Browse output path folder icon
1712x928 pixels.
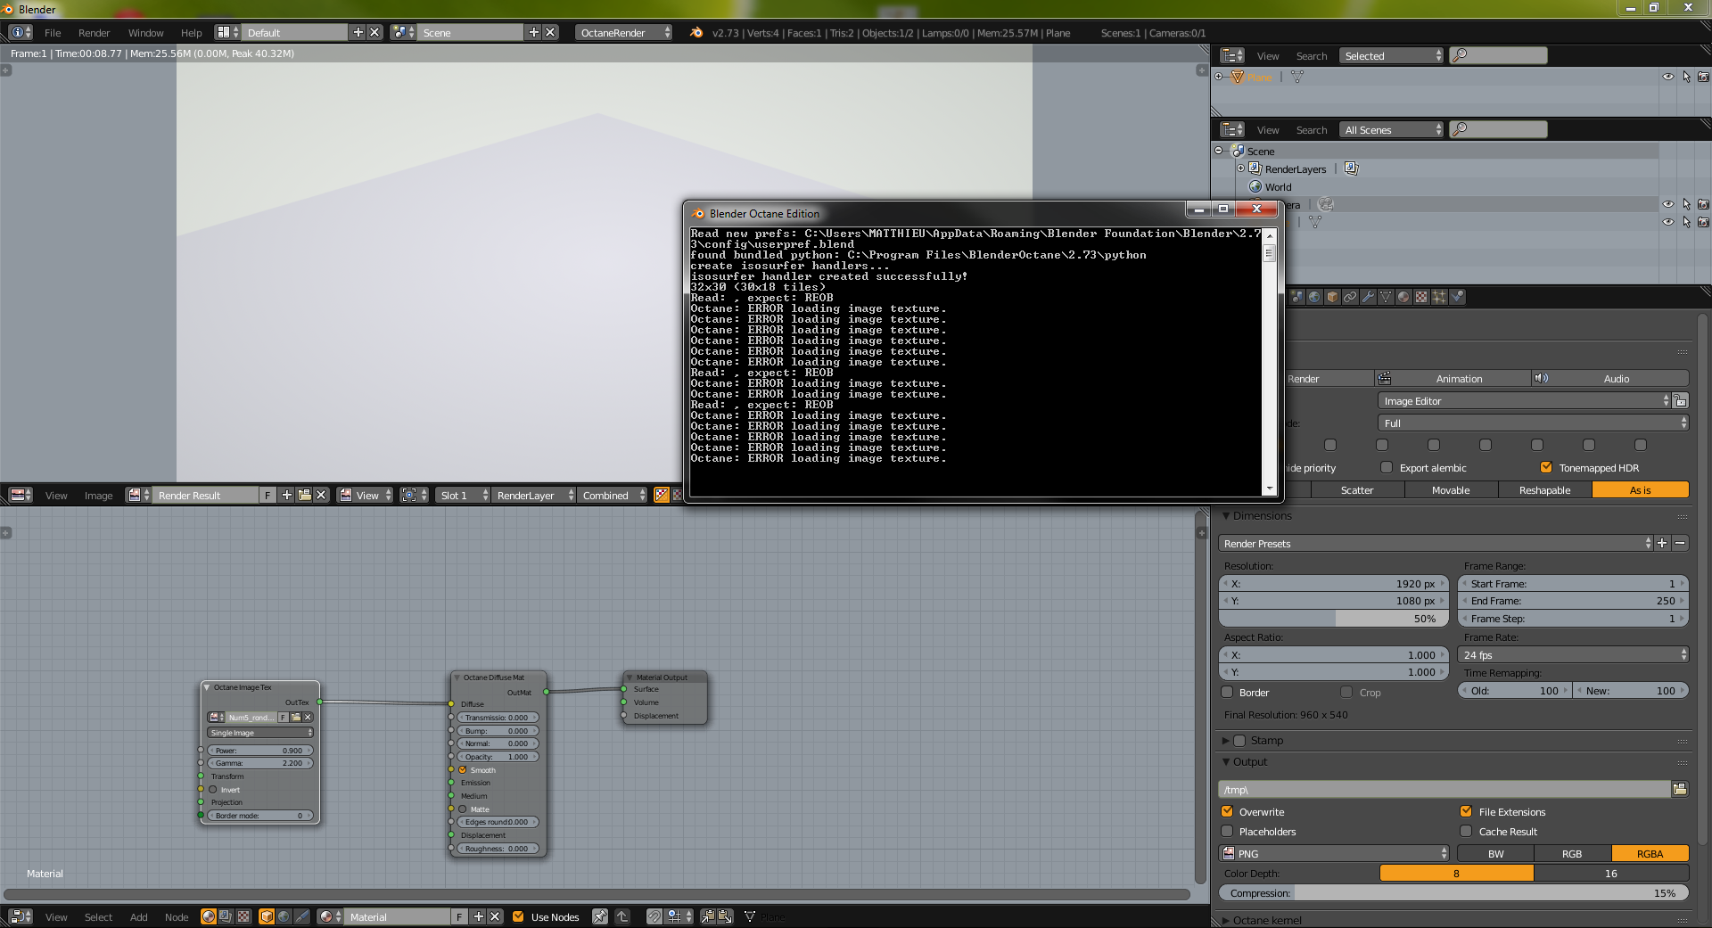(x=1680, y=789)
